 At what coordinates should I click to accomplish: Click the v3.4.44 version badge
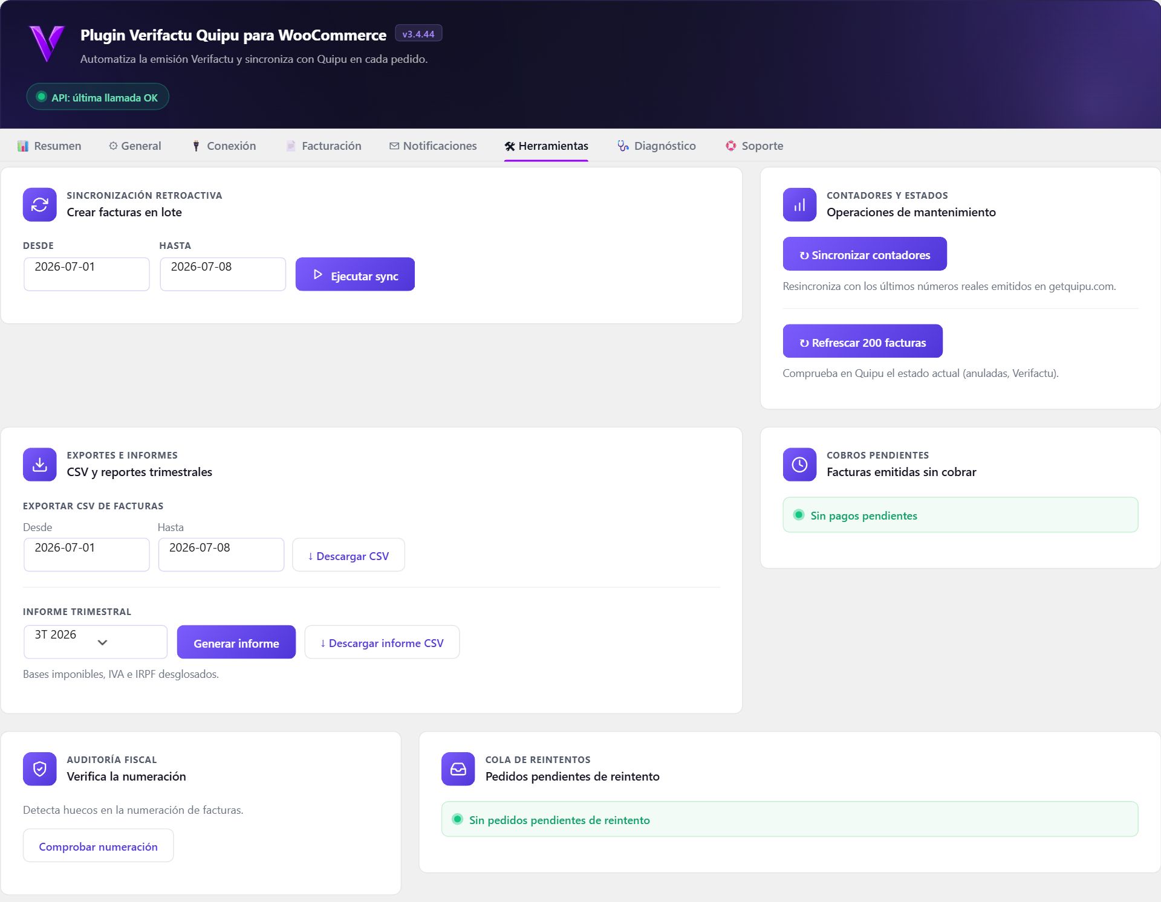[x=418, y=34]
